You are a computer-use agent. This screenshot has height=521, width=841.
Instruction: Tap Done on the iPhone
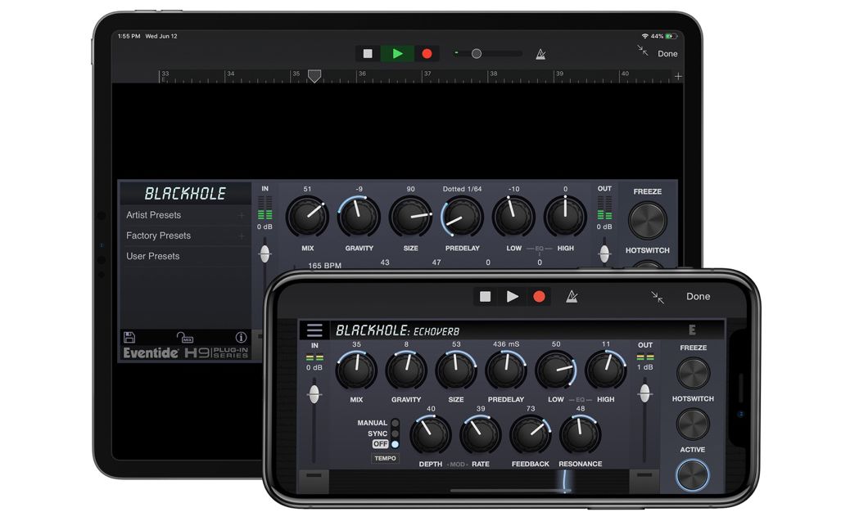tap(698, 297)
